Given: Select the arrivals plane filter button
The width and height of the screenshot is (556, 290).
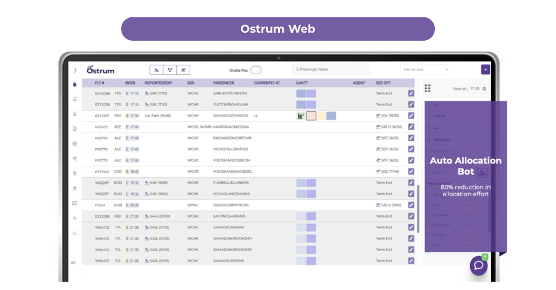Looking at the screenshot, I should (156, 70).
